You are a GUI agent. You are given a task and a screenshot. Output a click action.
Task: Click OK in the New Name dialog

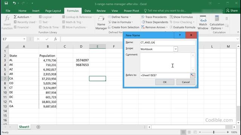click(x=165, y=82)
